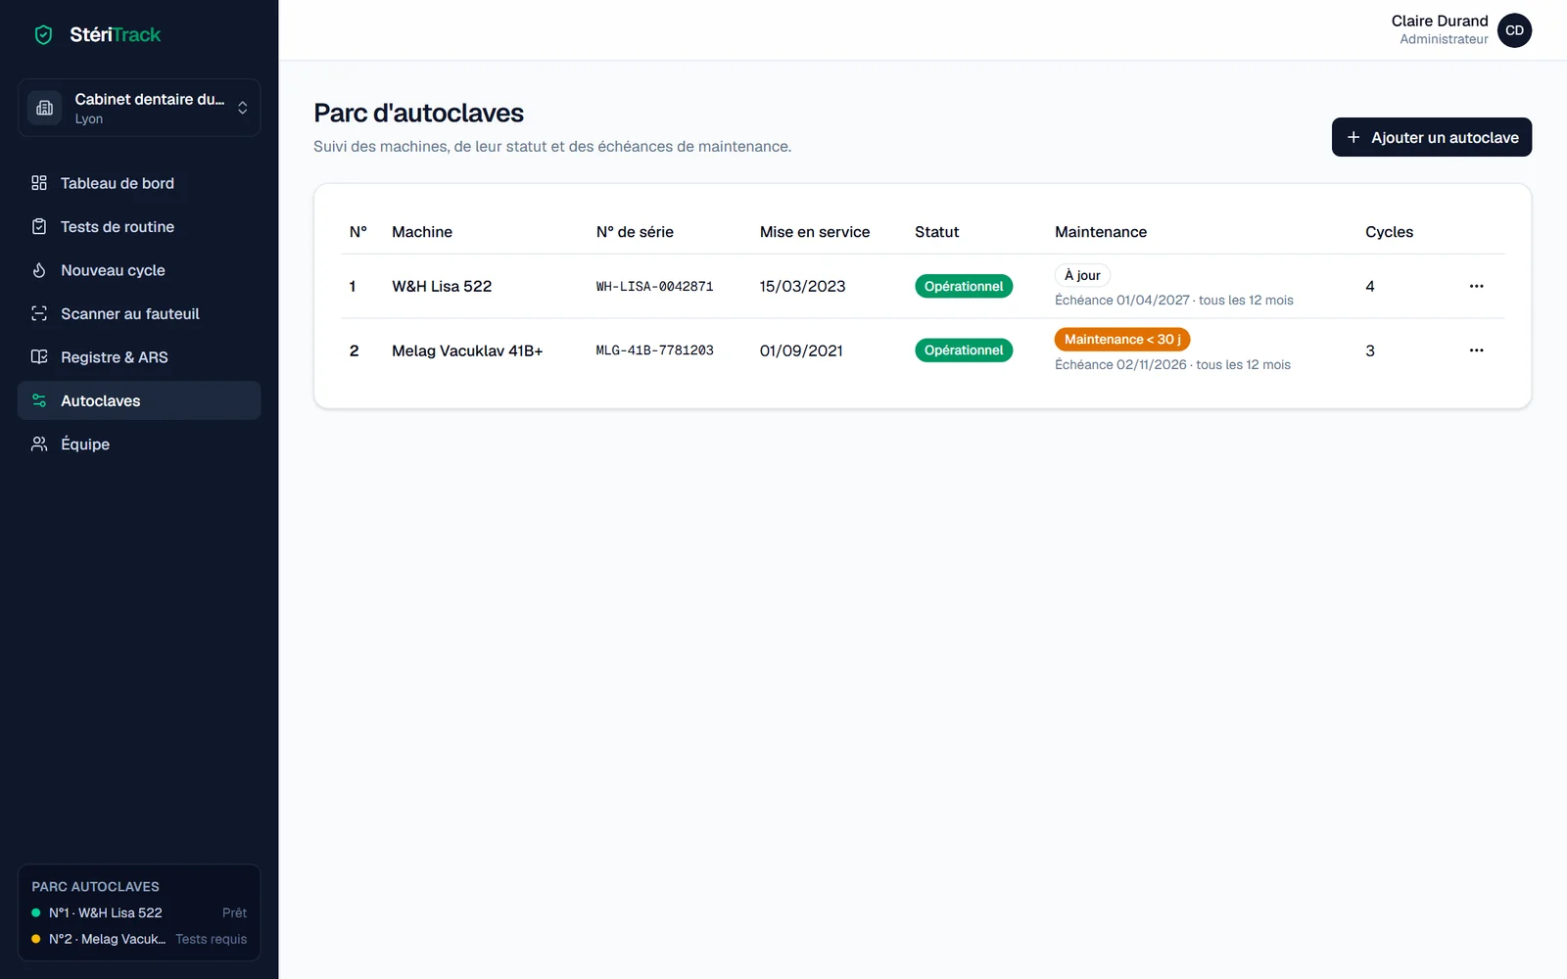Click the Tests requis status label
Viewport: 1567px width, 979px height.
click(212, 939)
